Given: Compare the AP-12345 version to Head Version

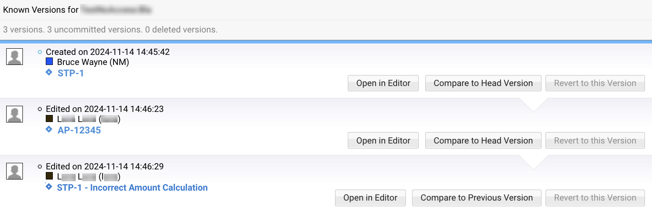Looking at the screenshot, I should (483, 140).
